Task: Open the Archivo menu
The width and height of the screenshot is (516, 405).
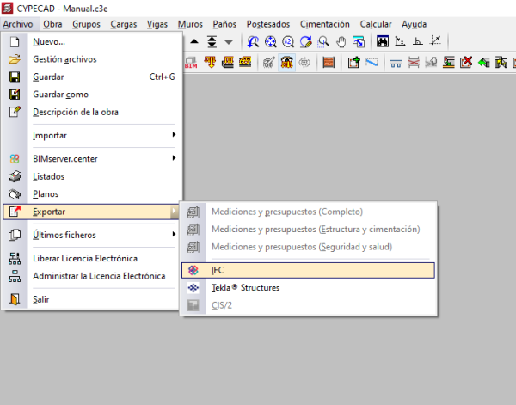Action: pyautogui.click(x=18, y=24)
